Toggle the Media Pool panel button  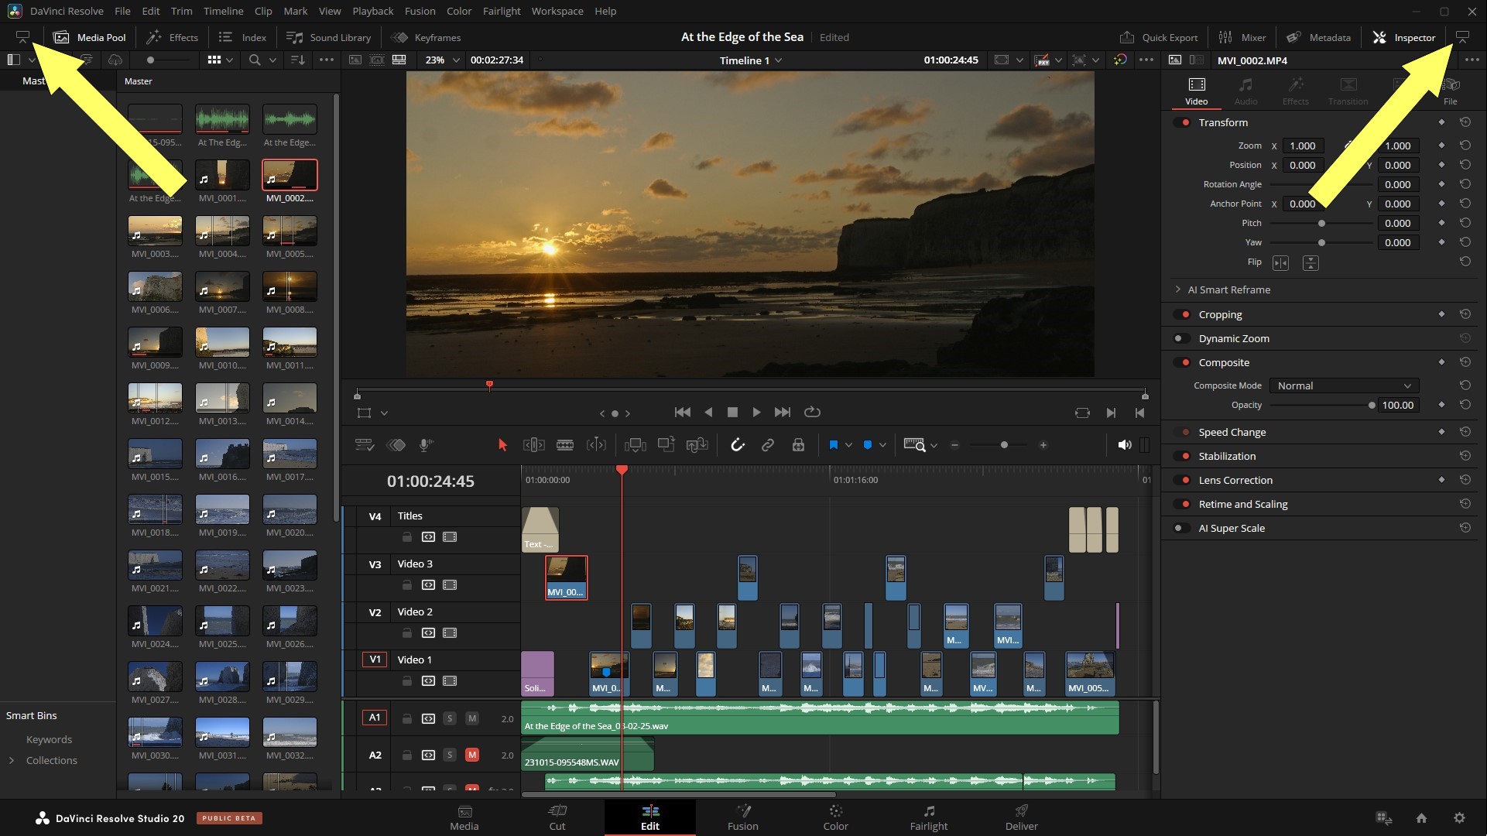click(90, 37)
